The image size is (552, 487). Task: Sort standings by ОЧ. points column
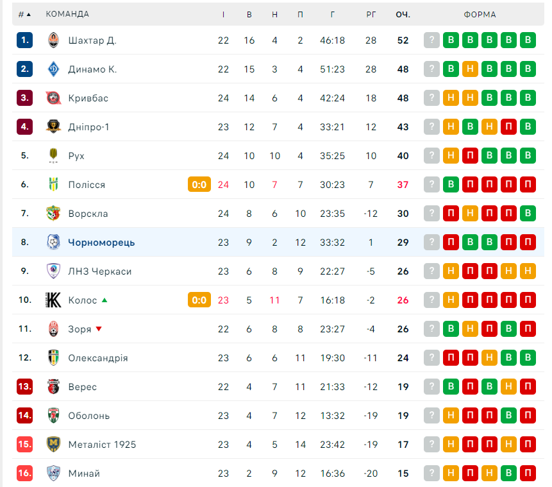pos(403,15)
